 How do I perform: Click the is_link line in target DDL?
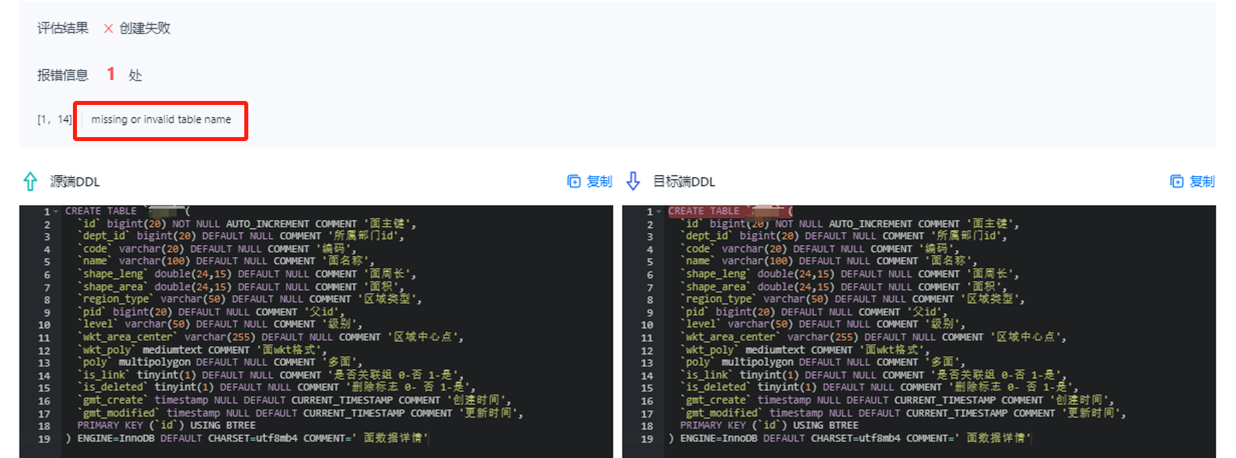pyautogui.click(x=873, y=375)
